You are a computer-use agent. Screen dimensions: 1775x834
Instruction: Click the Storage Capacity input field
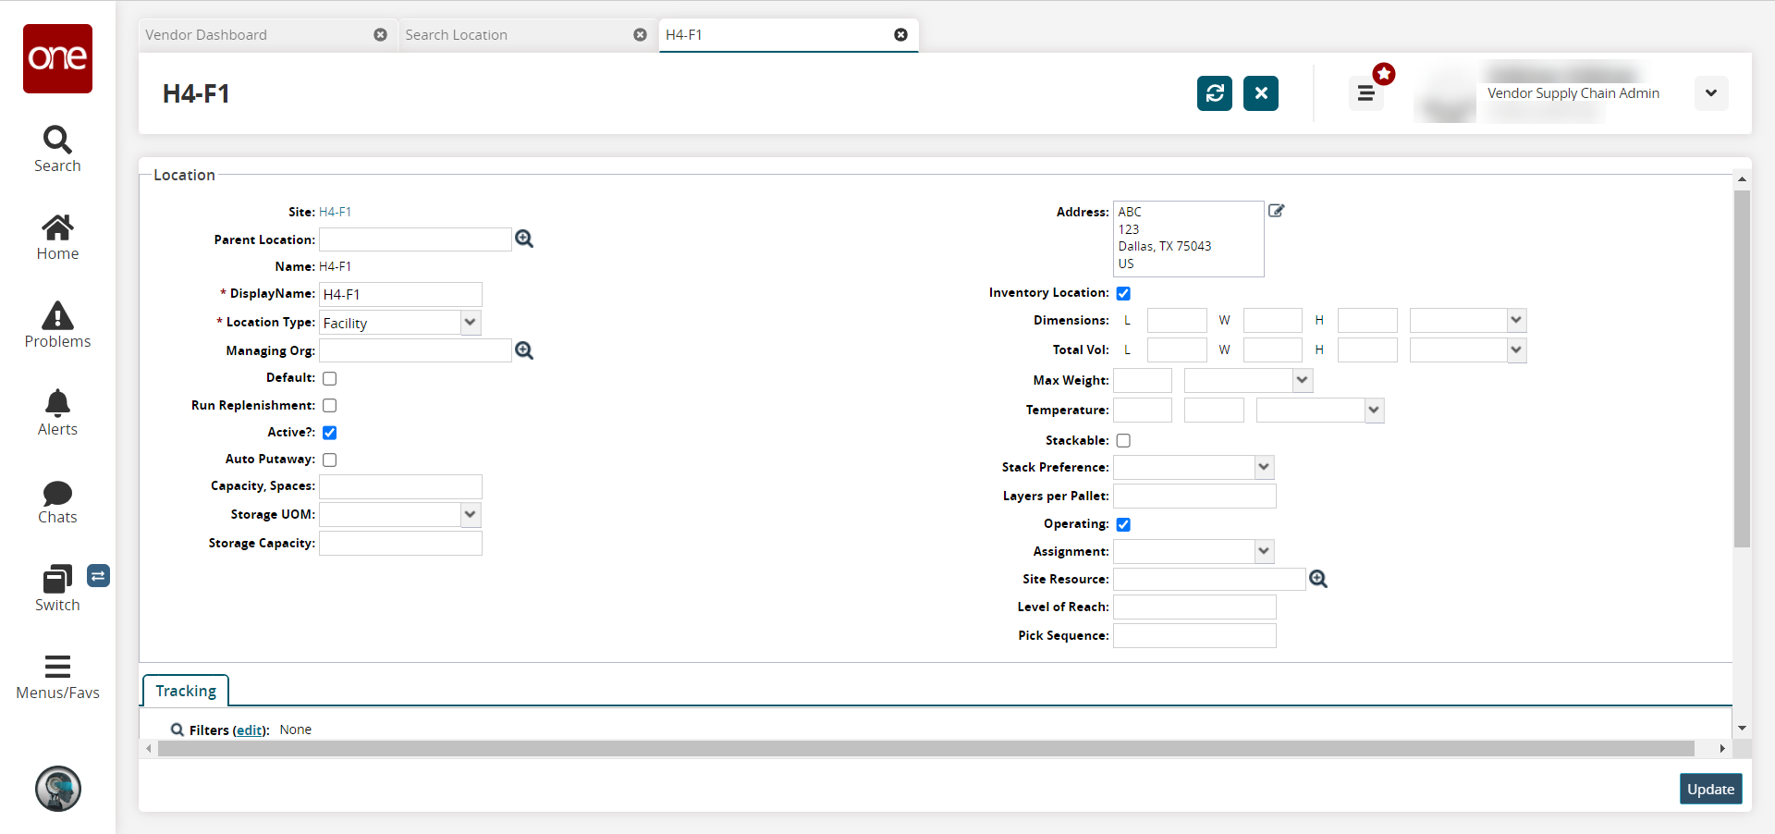coord(400,544)
